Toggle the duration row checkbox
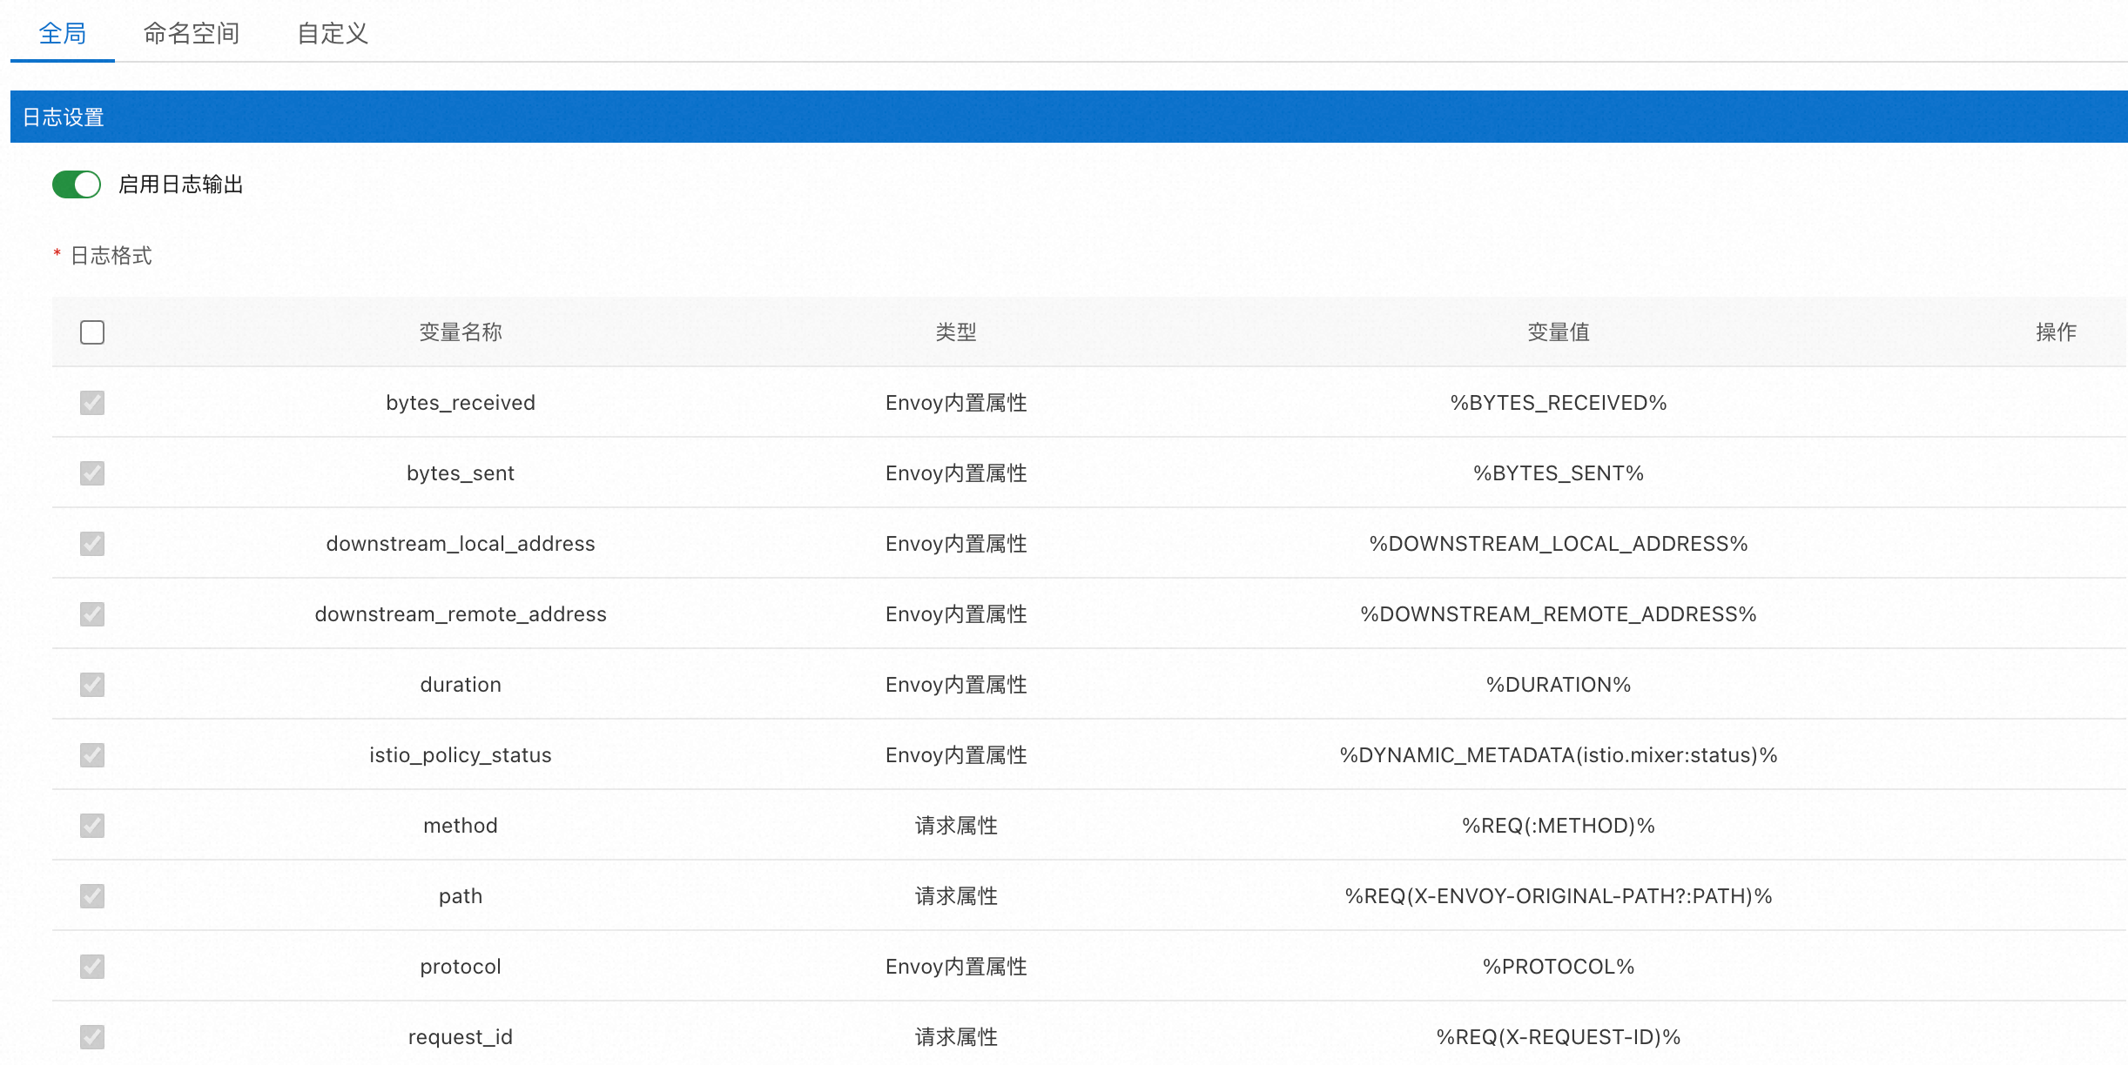The image size is (2128, 1065). [x=91, y=684]
